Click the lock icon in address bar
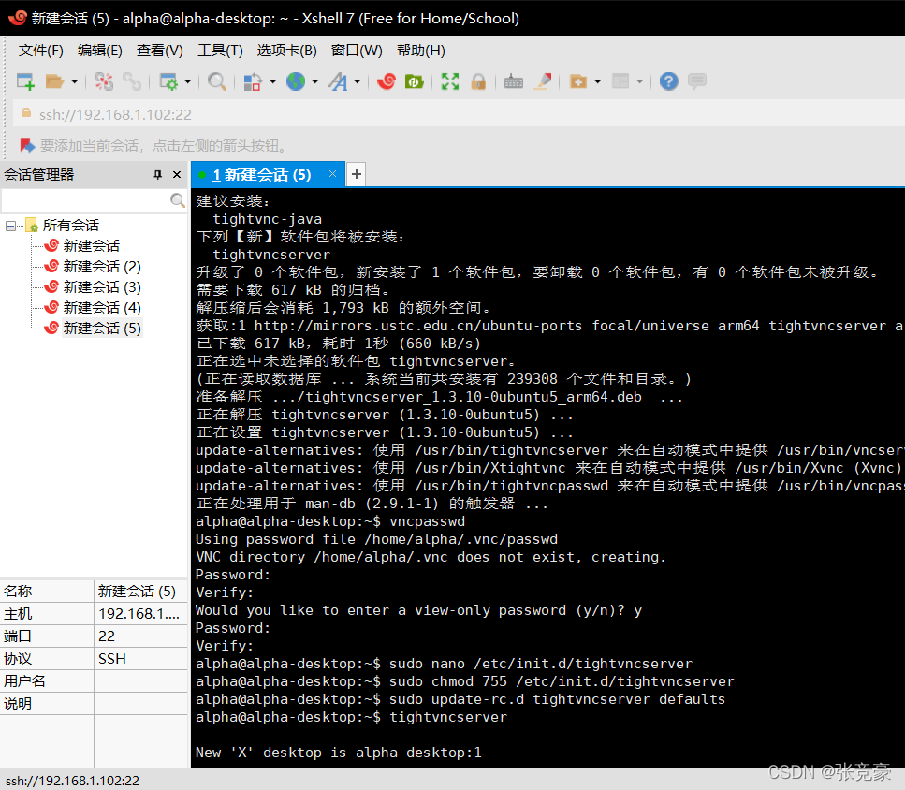 point(26,113)
